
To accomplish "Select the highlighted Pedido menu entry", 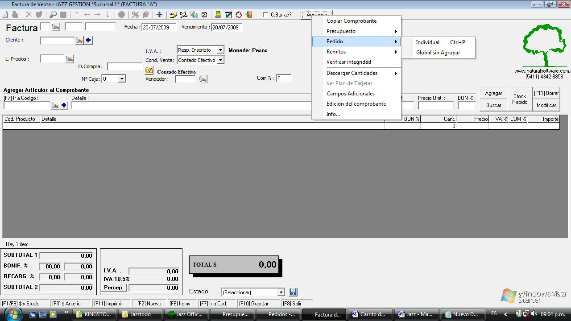I will pyautogui.click(x=356, y=41).
